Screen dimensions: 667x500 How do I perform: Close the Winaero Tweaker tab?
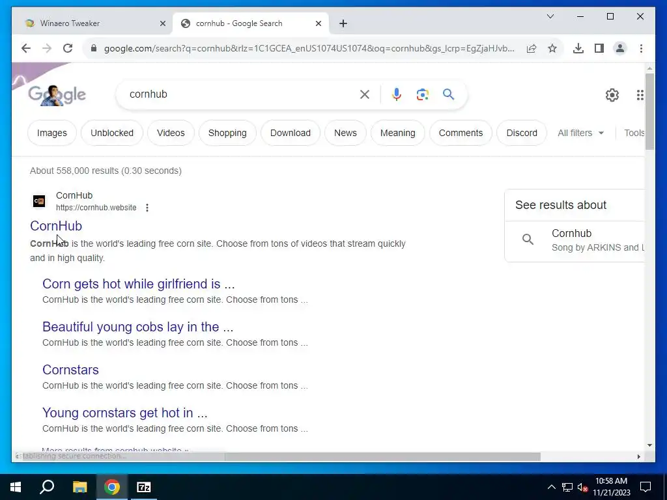pyautogui.click(x=162, y=23)
